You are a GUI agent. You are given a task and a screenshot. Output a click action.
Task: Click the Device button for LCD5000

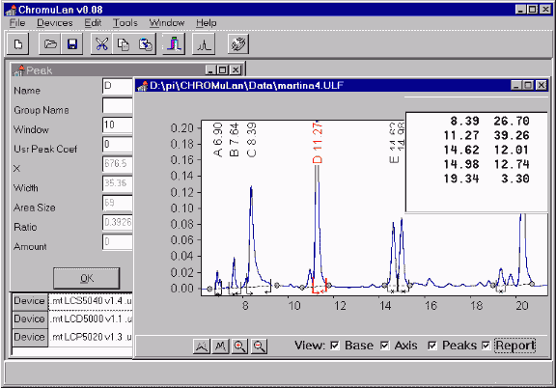[x=30, y=319]
